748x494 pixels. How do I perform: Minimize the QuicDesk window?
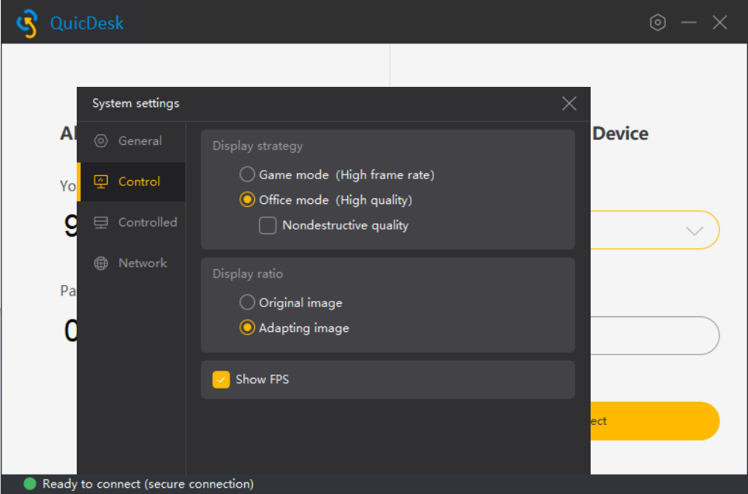pyautogui.click(x=688, y=22)
